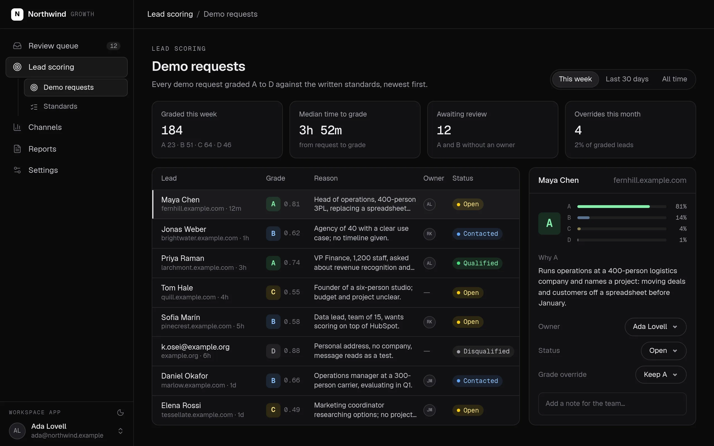
Task: Click Jonas Weber's Contacted status pill
Action: tap(477, 234)
